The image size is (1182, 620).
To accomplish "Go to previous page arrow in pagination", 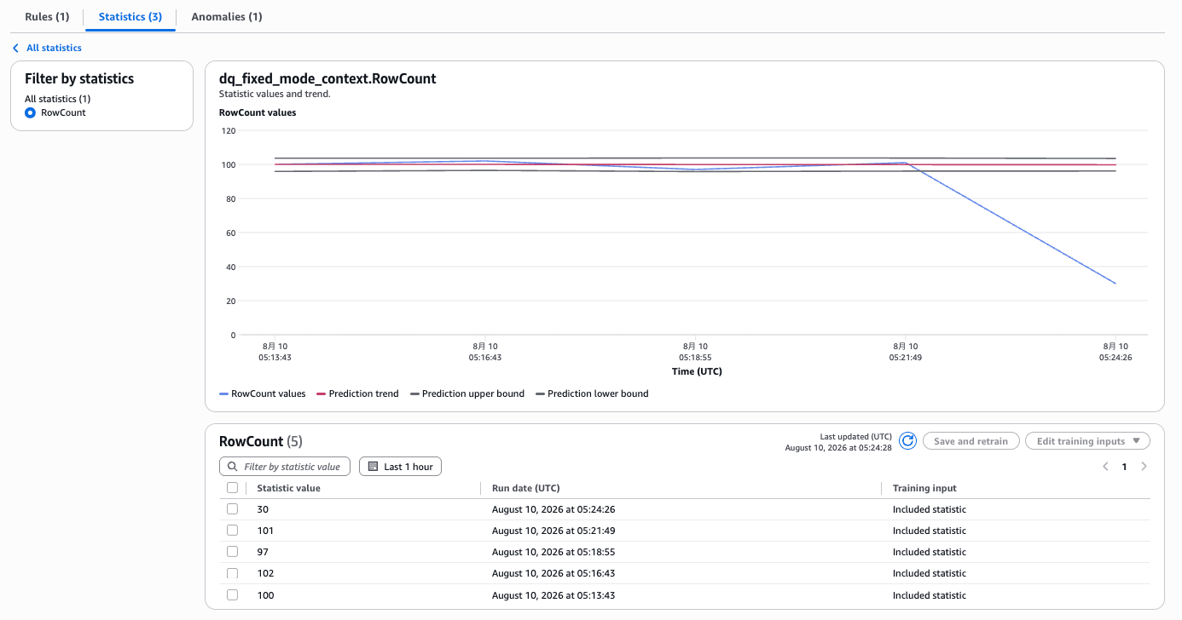I will [1105, 467].
